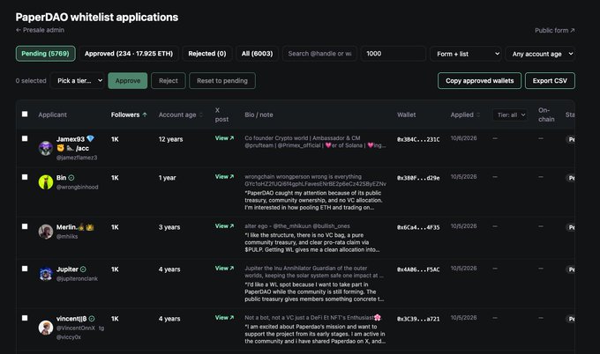Switch to the Rejected (0) tab

point(207,54)
